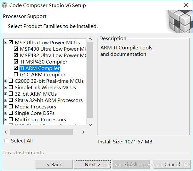
Task: Expand Multi Core Processors node
Action: click(x=5, y=119)
